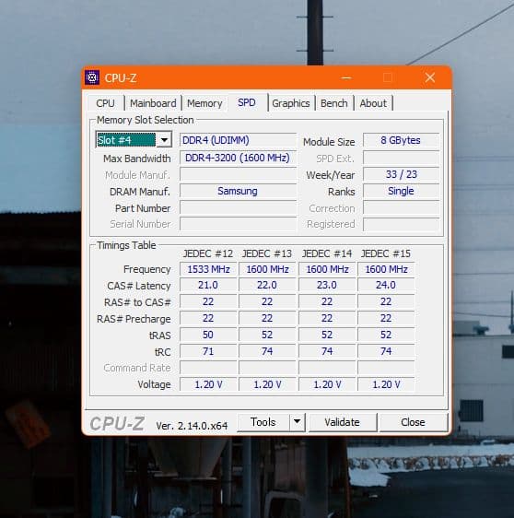Click the Single ranks value
The image size is (514, 518).
point(401,191)
